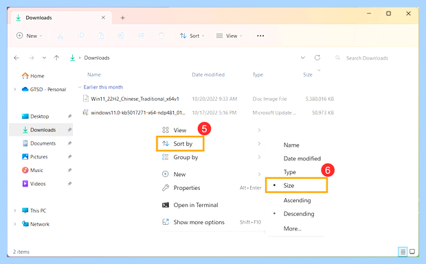The width and height of the screenshot is (426, 264).
Task: Open the Sort dropdown in toolbar
Action: click(x=192, y=36)
